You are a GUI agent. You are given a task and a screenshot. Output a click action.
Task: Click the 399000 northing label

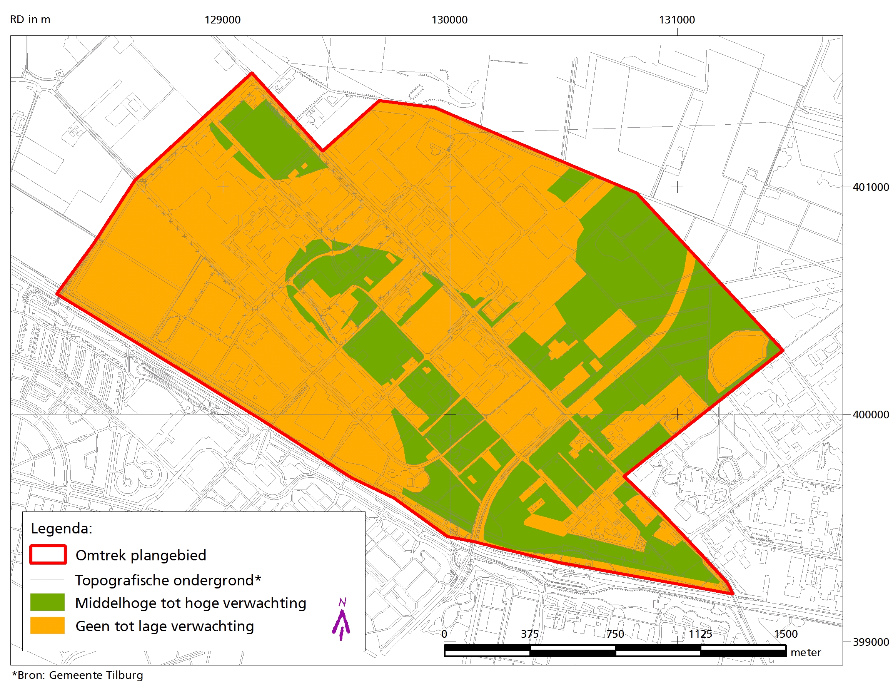[871, 642]
